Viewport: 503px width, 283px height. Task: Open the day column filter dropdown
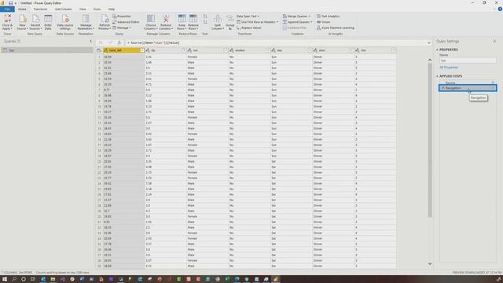310,50
